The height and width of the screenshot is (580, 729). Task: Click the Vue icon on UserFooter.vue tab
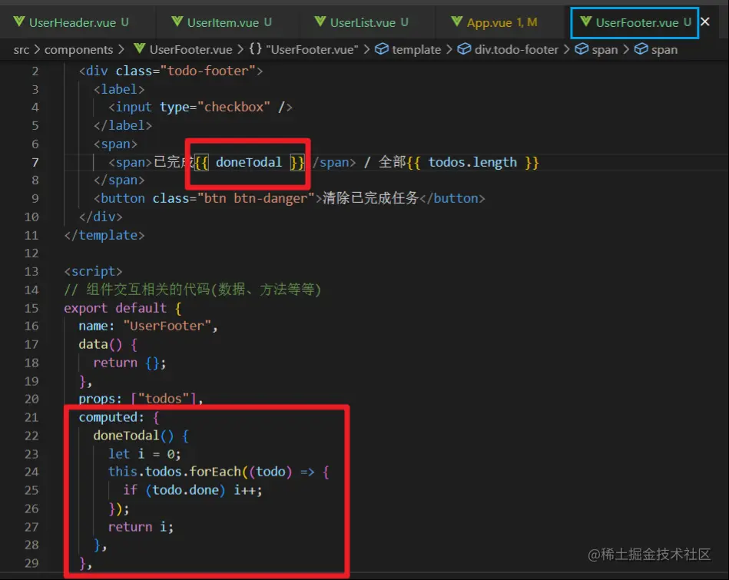586,22
